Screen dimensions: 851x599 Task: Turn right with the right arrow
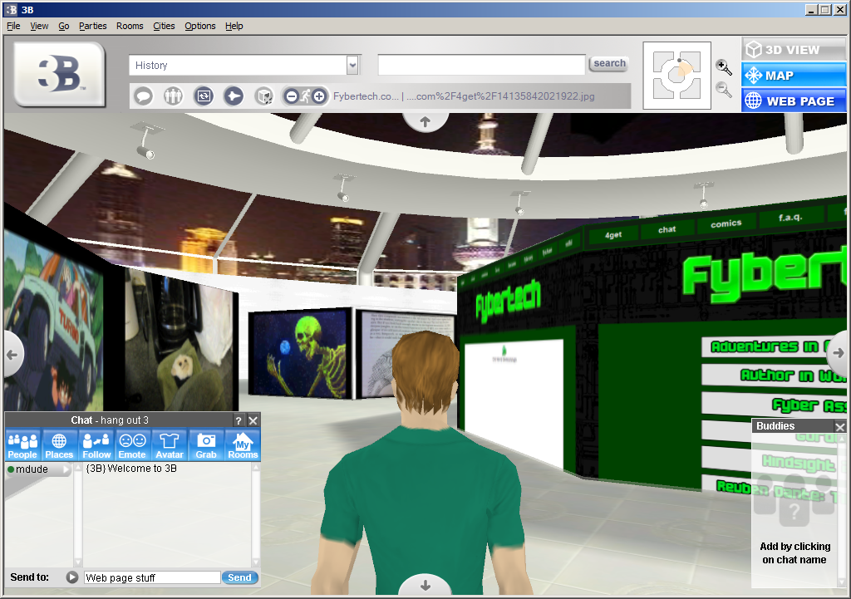(838, 353)
